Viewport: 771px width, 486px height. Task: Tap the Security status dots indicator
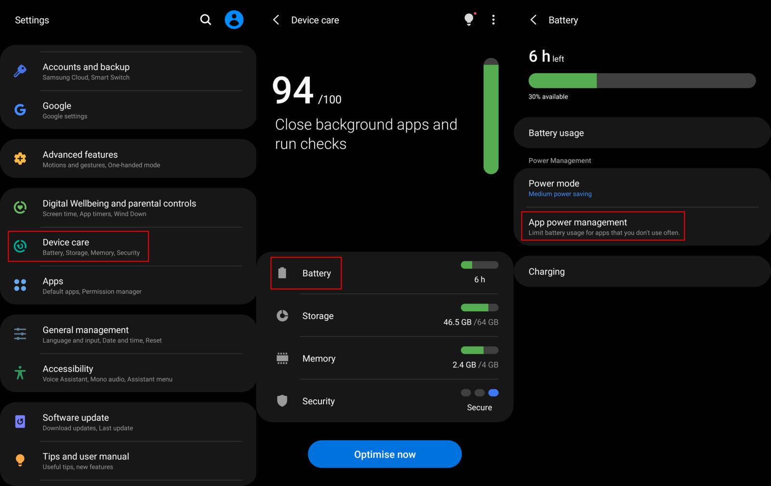pyautogui.click(x=479, y=393)
